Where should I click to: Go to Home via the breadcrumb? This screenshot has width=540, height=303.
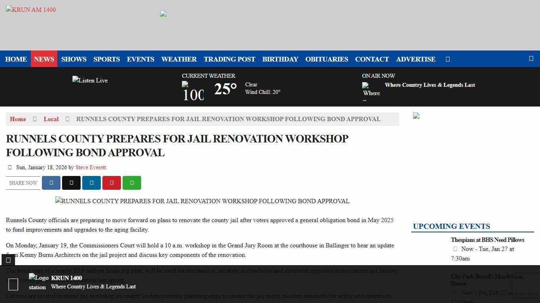click(x=18, y=119)
